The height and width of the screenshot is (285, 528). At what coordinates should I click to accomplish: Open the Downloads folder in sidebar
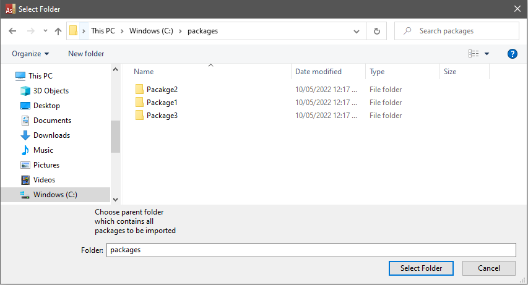point(51,135)
